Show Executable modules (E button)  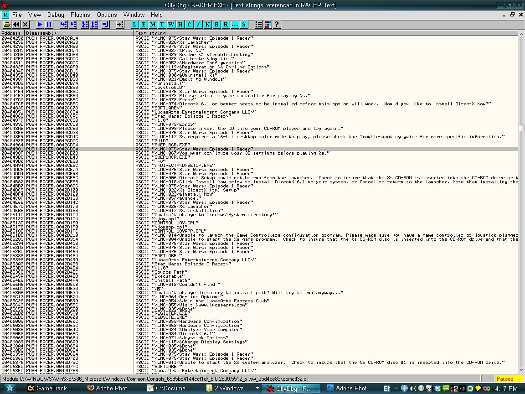[x=144, y=25]
